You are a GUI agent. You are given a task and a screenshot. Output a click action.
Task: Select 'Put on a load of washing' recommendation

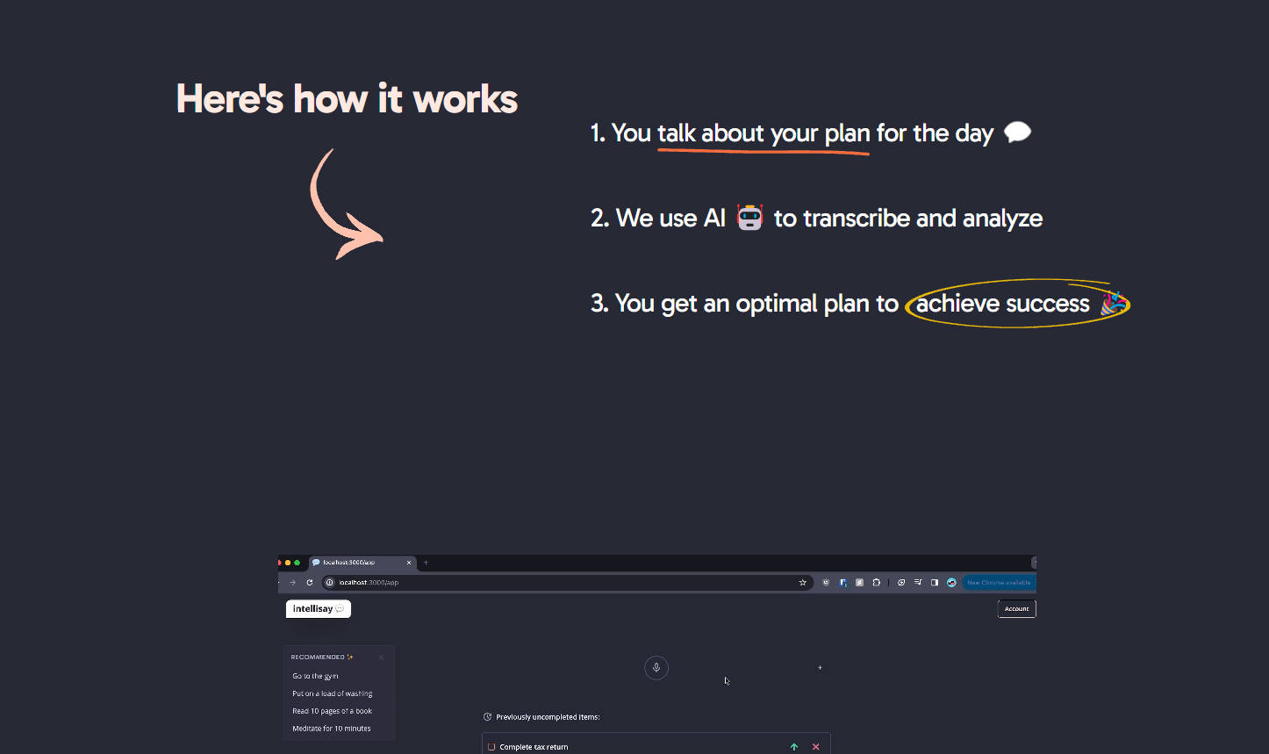click(332, 694)
